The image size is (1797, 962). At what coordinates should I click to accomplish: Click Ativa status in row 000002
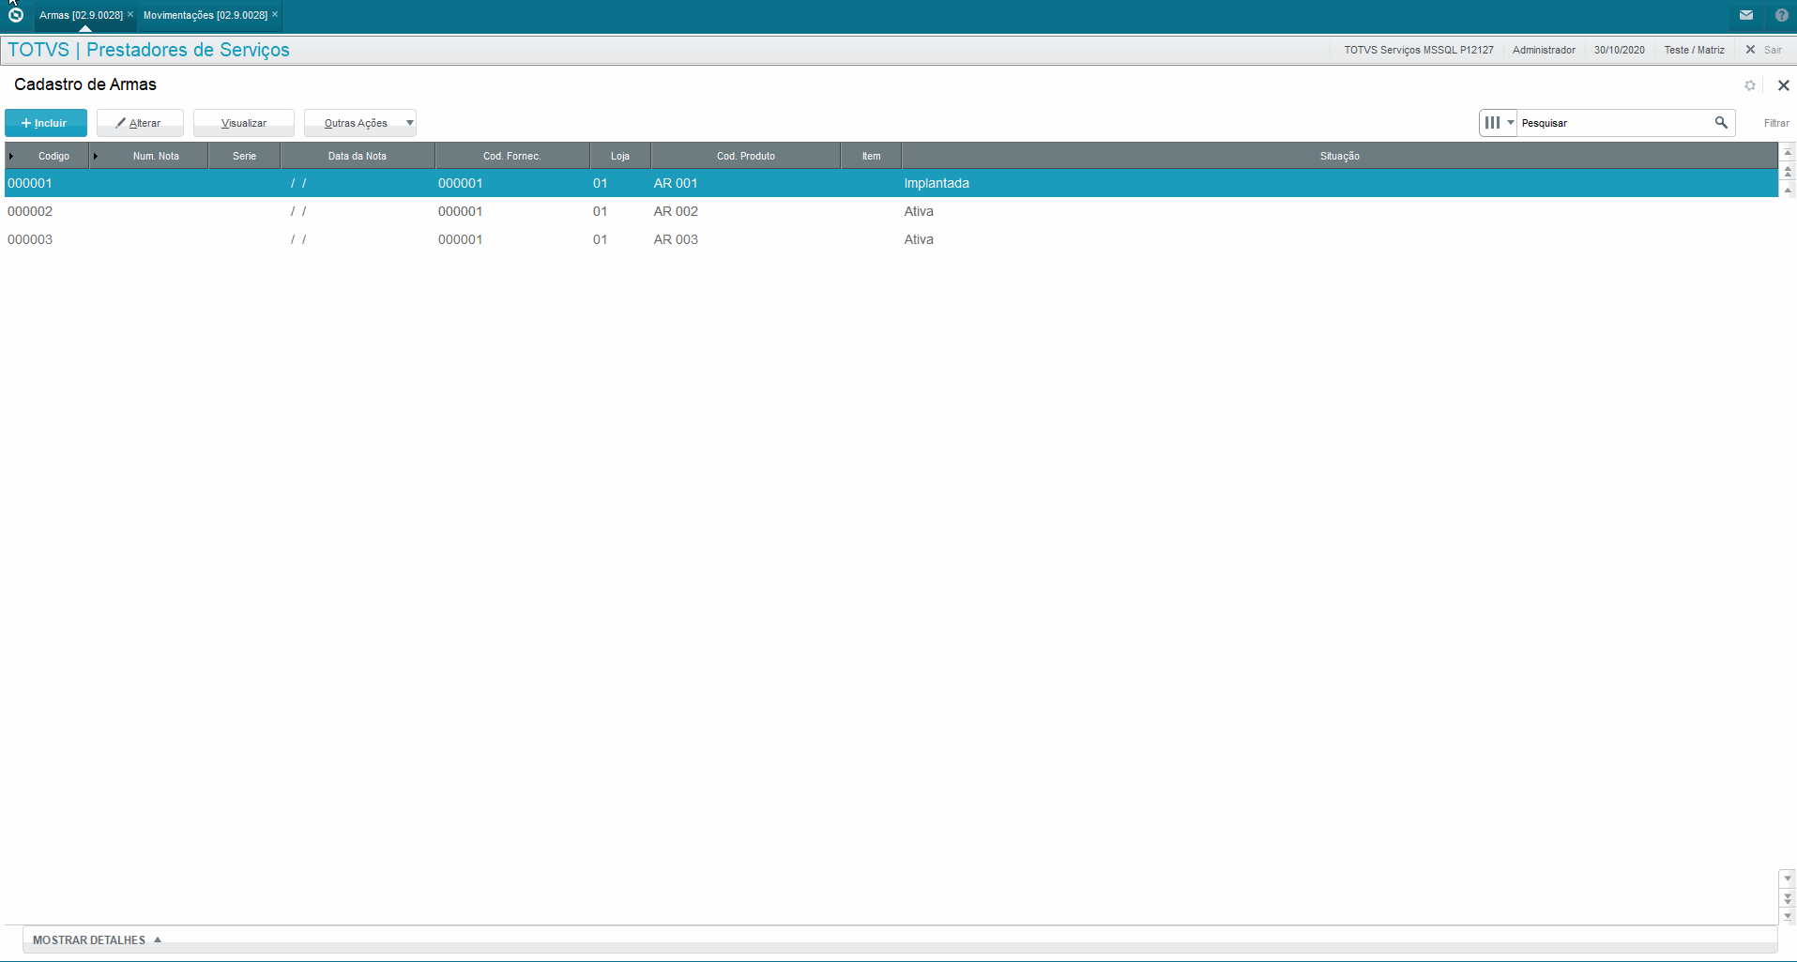click(x=919, y=211)
